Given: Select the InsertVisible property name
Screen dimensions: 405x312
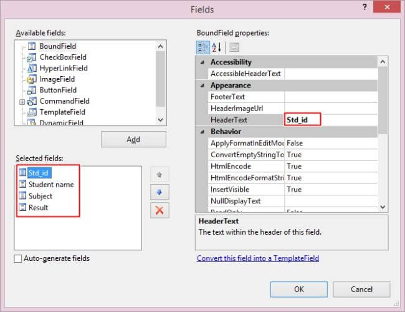Looking at the screenshot, I should [x=230, y=190].
